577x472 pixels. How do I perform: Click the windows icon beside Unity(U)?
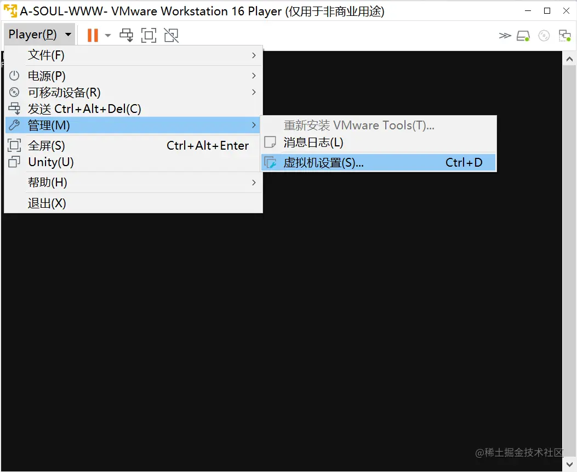[14, 162]
